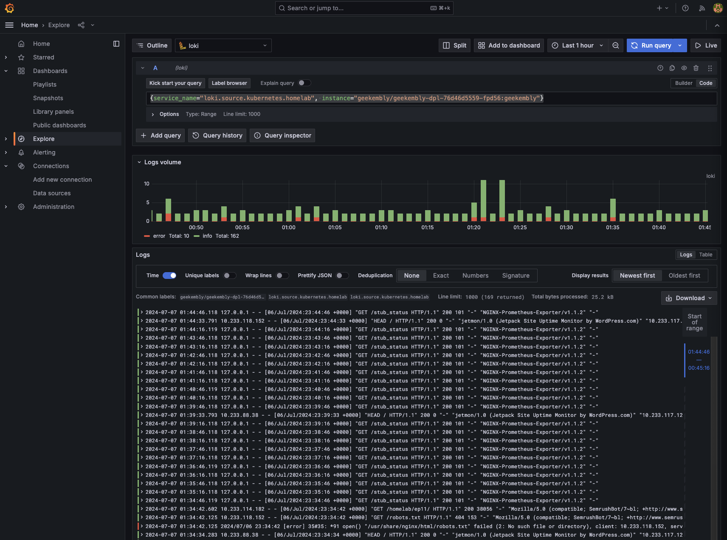The height and width of the screenshot is (540, 727).
Task: Click the Query inspector button
Action: tap(282, 135)
